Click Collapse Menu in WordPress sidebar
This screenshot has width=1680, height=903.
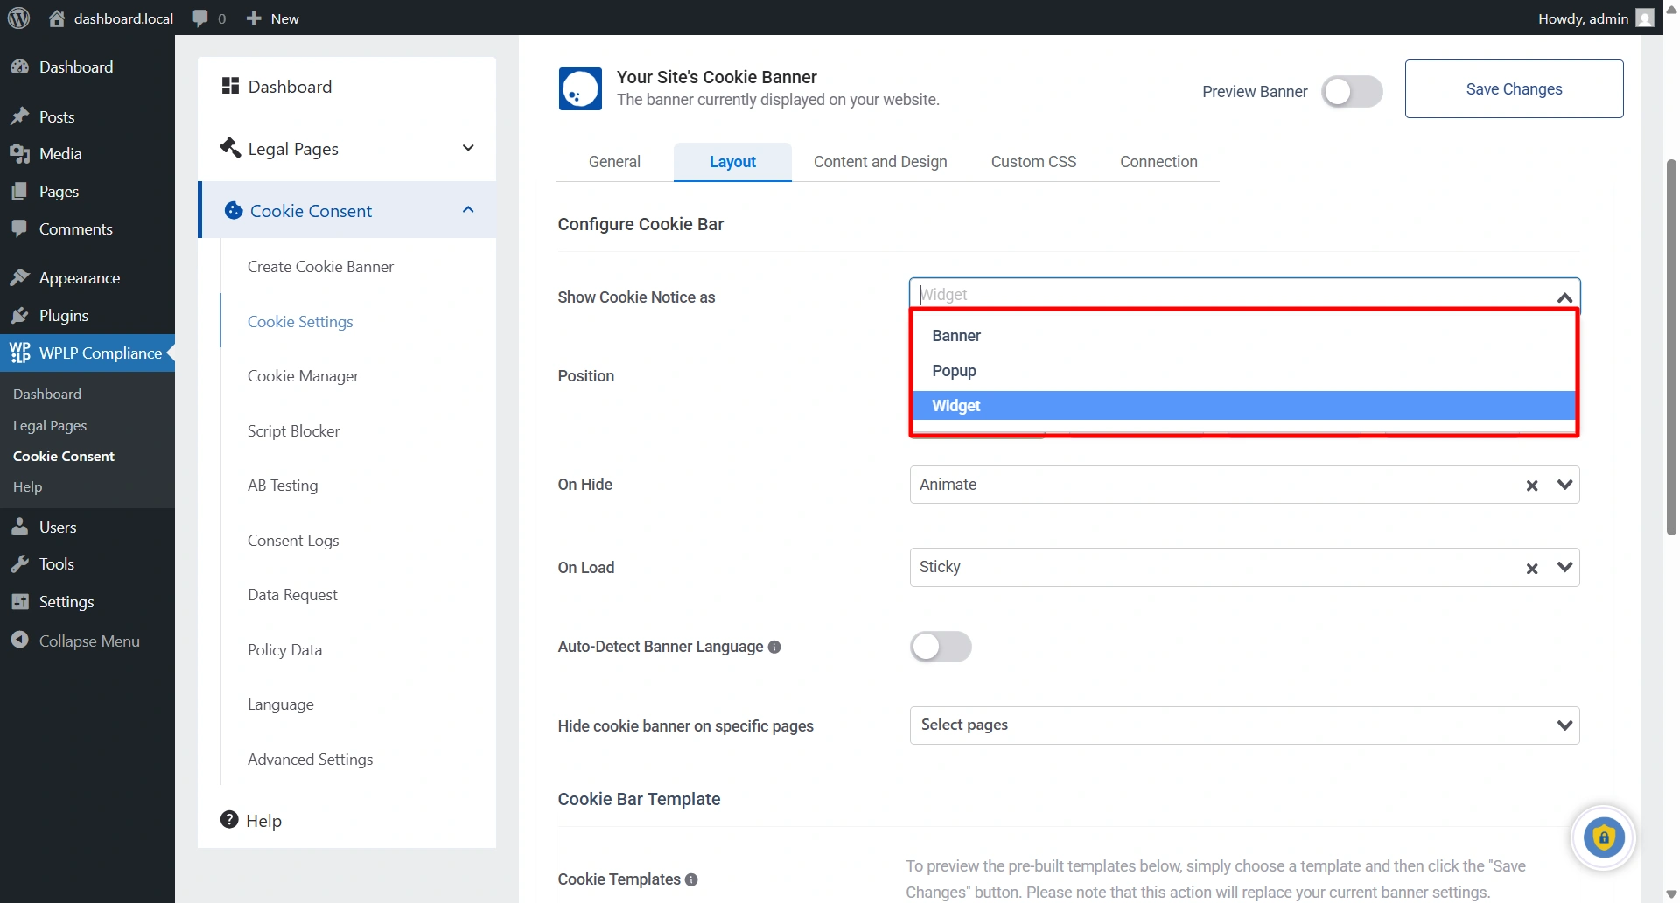88,641
